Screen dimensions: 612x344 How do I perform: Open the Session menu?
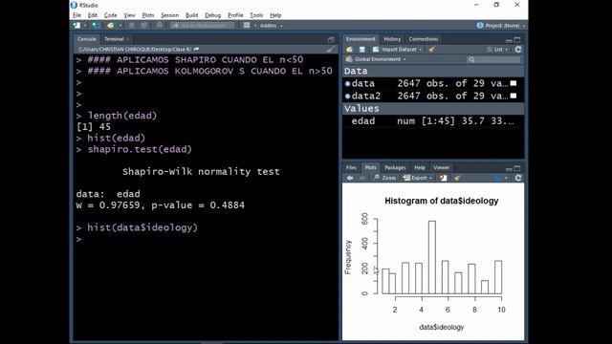coord(170,15)
